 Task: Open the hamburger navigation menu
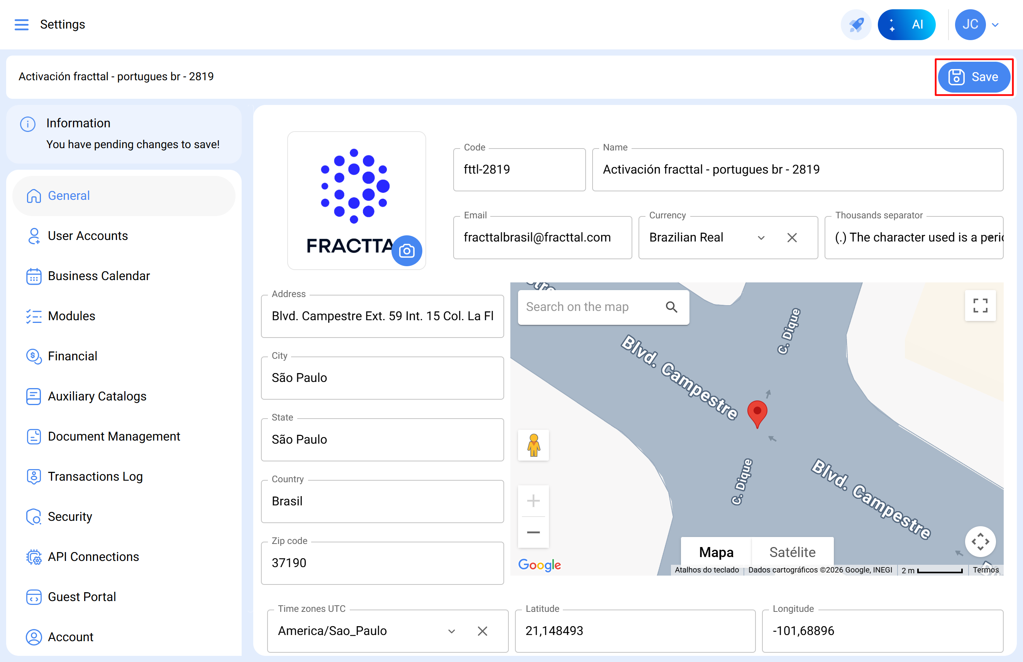point(22,24)
